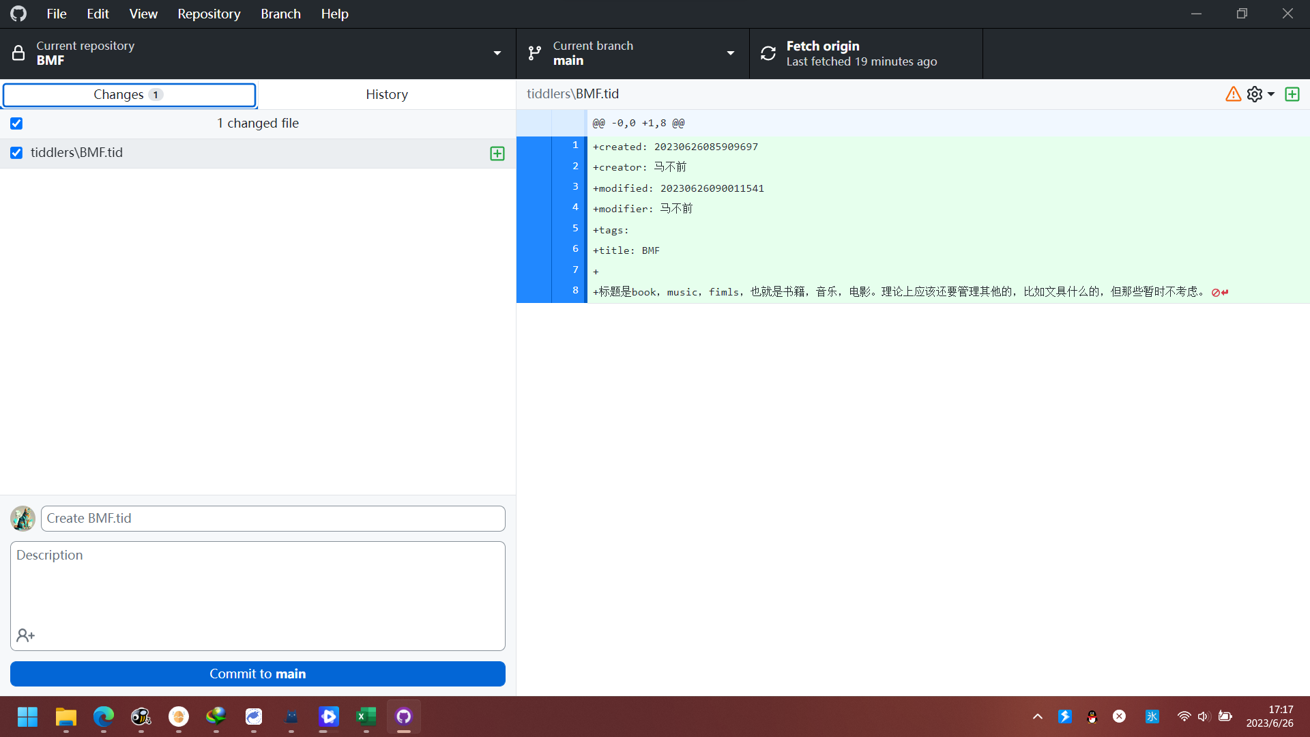Click the warning triangle in the diff header

coord(1234,94)
